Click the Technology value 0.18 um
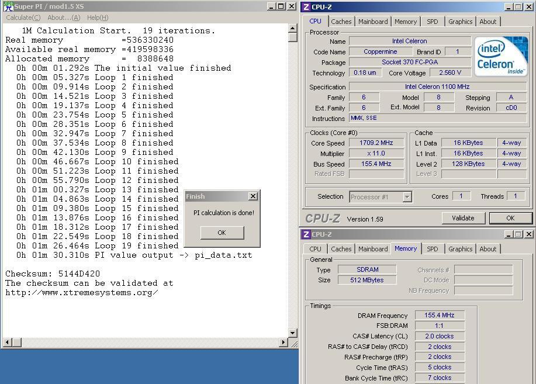The width and height of the screenshot is (536, 384). pyautogui.click(x=365, y=73)
